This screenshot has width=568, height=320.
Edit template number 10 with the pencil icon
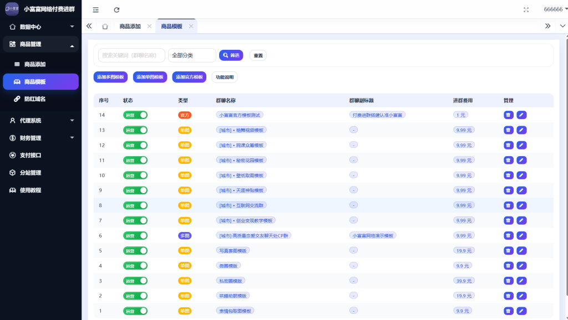(x=521, y=176)
